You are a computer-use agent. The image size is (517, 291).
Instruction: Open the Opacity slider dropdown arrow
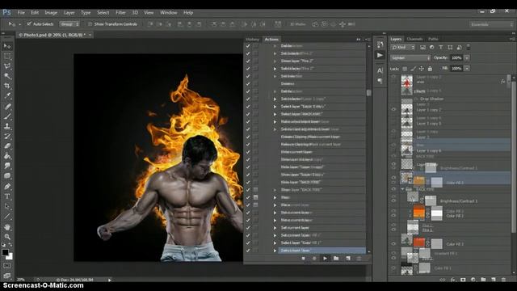467,58
